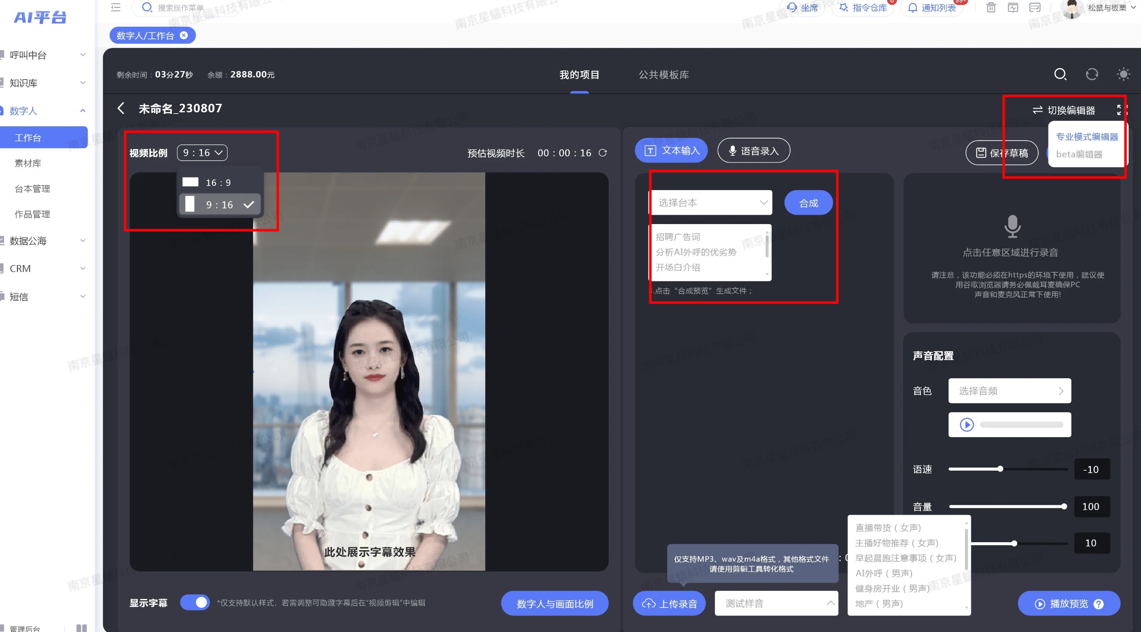
Task: Open the 视频比例 9 : 16 dropdown
Action: tap(202, 152)
